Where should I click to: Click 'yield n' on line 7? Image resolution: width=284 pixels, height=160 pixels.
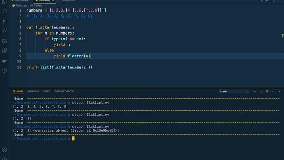pos(62,44)
